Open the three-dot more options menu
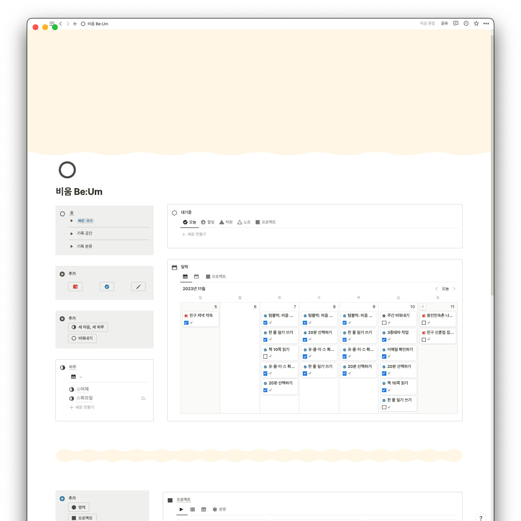 (486, 24)
